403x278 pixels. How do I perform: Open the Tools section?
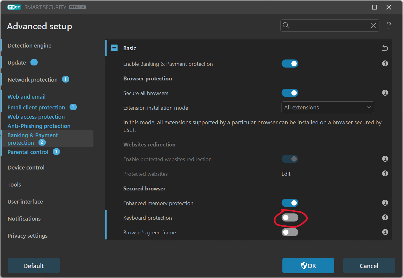14,184
